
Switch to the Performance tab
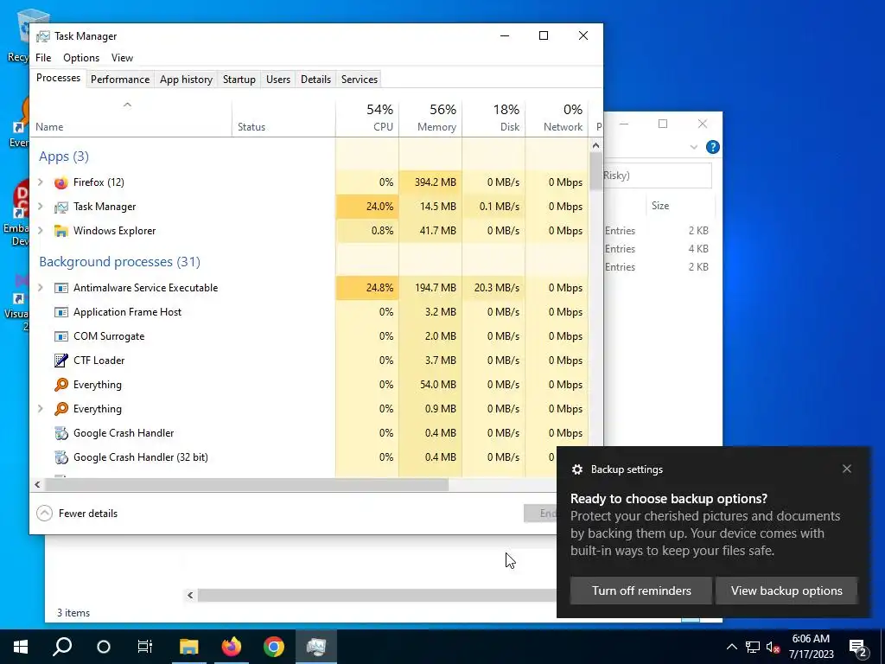click(120, 80)
